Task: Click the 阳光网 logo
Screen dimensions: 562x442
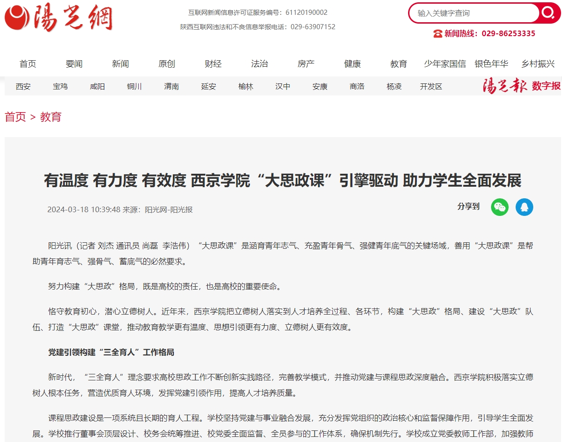Action: point(59,18)
